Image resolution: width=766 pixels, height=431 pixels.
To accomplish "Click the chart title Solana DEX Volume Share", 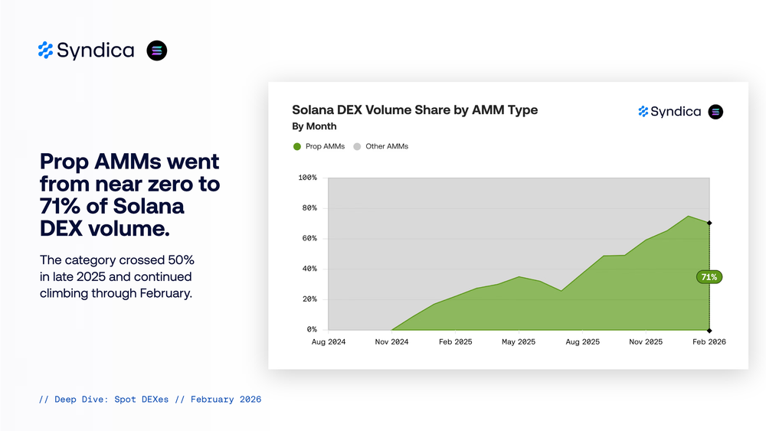I will [x=414, y=110].
